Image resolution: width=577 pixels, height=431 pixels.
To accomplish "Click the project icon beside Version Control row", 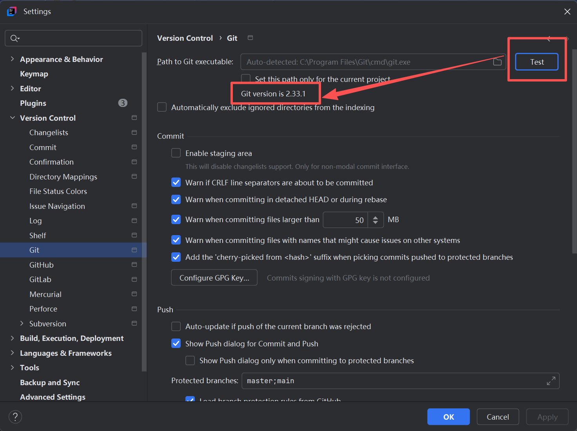I will pos(134,118).
